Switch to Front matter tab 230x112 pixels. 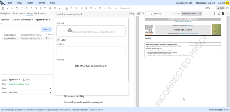19,13
